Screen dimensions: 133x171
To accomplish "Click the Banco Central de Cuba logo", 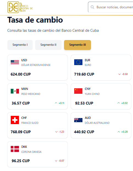I will pyautogui.click(x=20, y=7).
